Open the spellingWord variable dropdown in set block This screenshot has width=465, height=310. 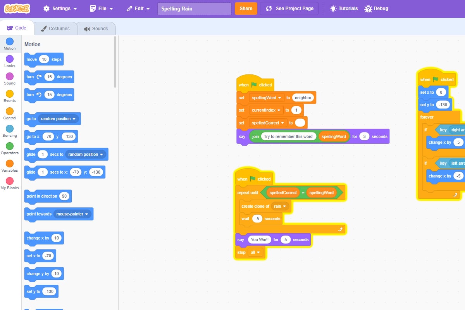coord(267,98)
